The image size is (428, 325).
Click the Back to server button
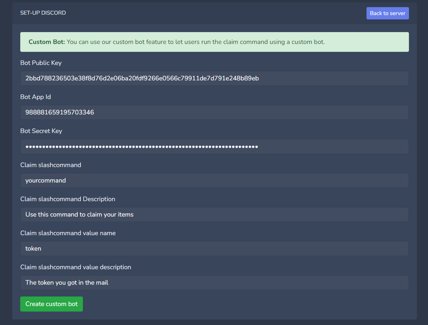[387, 13]
